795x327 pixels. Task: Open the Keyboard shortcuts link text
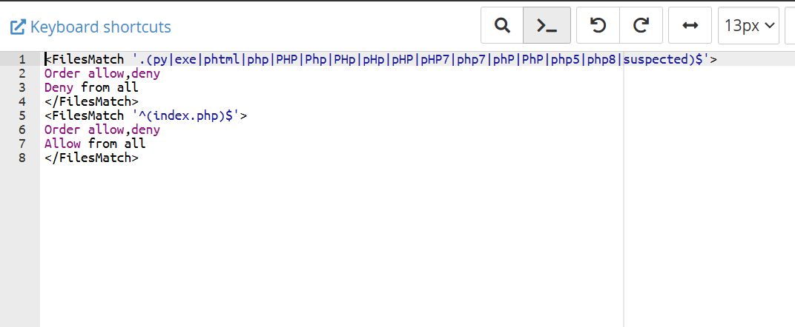[101, 27]
